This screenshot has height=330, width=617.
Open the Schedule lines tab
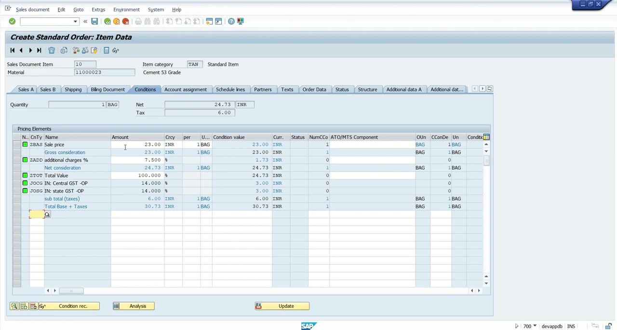(230, 89)
